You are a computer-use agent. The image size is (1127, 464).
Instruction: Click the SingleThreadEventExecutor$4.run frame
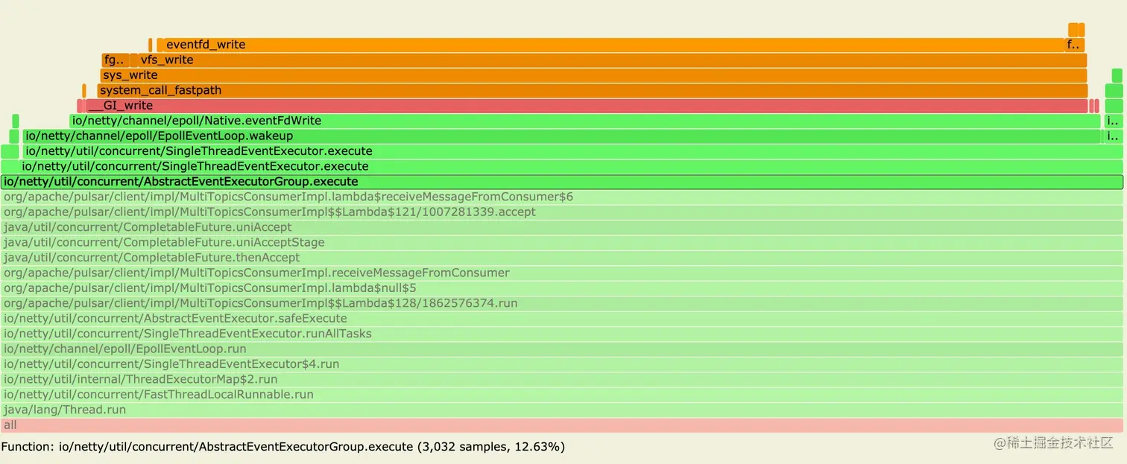(x=562, y=364)
